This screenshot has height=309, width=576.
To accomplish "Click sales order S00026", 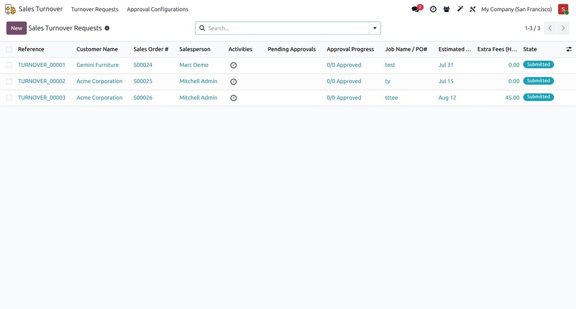I will coord(143,98).
